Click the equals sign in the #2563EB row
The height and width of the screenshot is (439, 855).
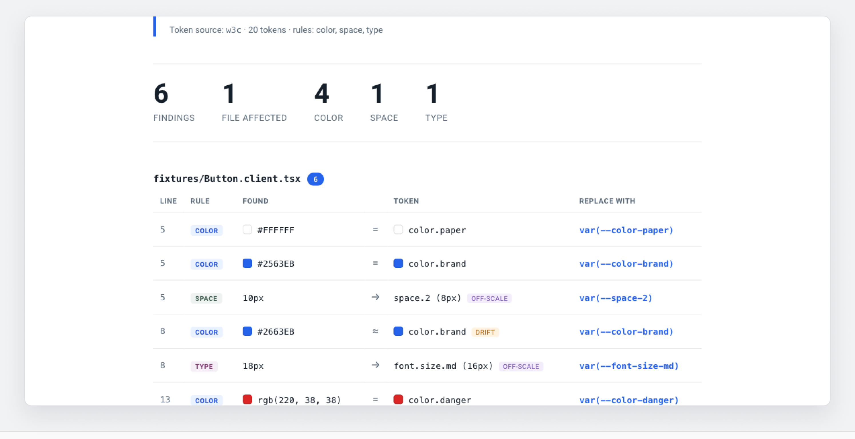375,263
